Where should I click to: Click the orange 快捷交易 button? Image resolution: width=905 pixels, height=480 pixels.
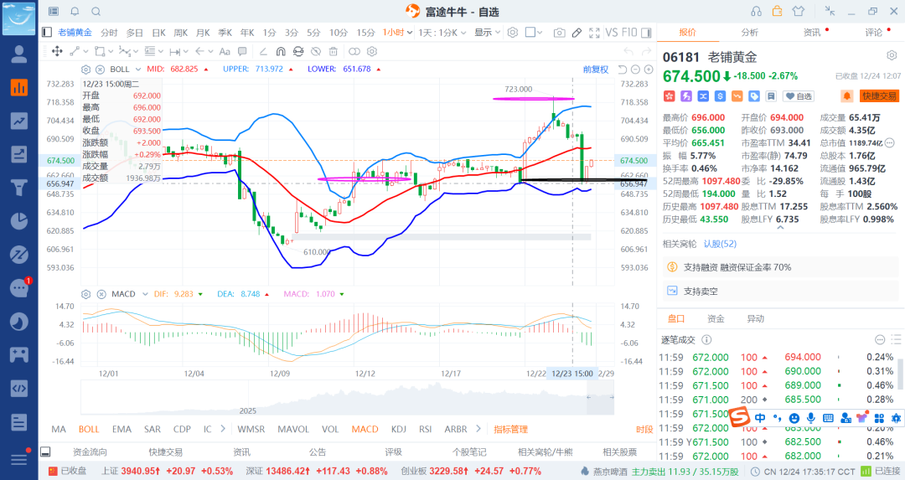point(879,95)
